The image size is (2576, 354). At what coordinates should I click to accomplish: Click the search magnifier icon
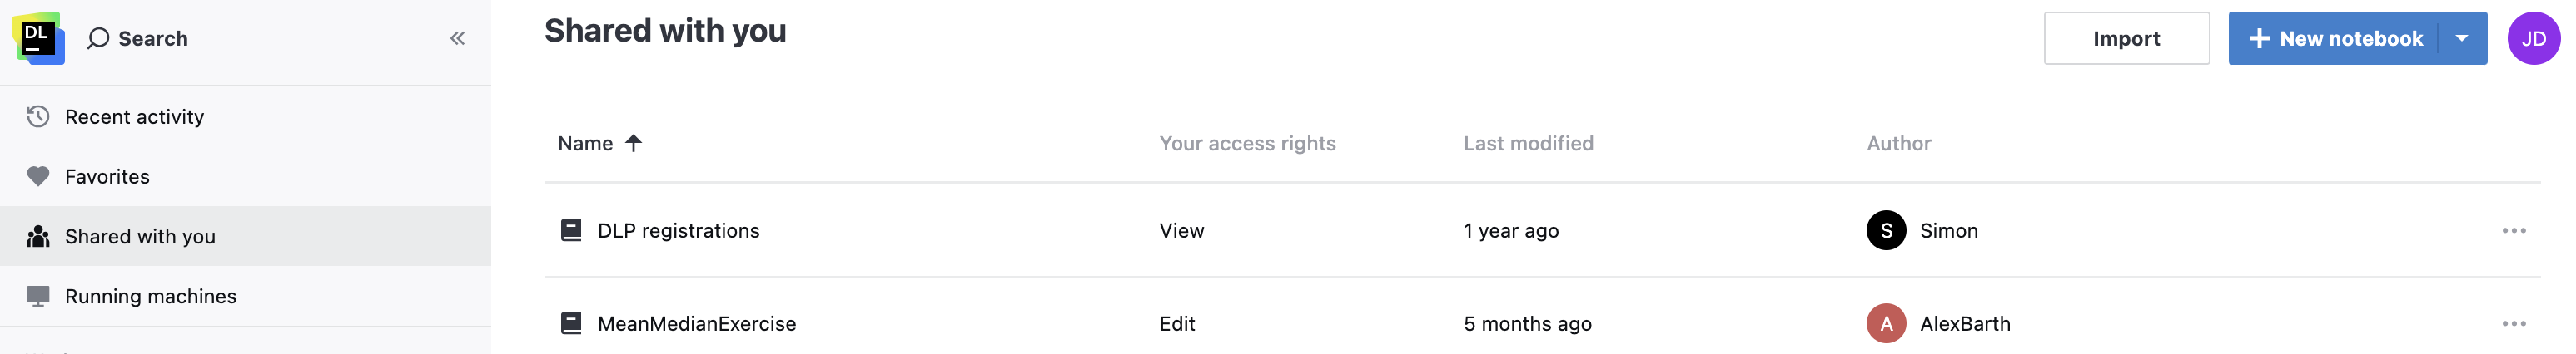click(98, 39)
